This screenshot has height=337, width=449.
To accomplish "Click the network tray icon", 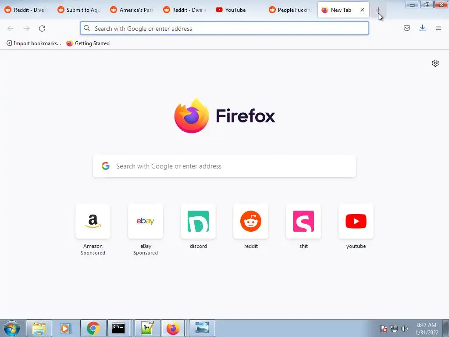I will tap(394, 329).
